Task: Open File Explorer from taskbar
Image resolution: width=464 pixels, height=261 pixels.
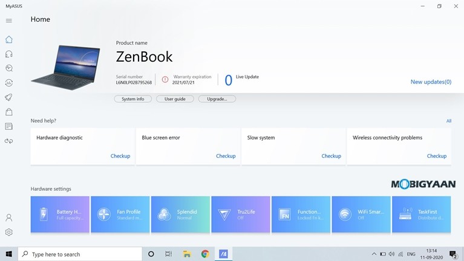Action: [x=187, y=254]
